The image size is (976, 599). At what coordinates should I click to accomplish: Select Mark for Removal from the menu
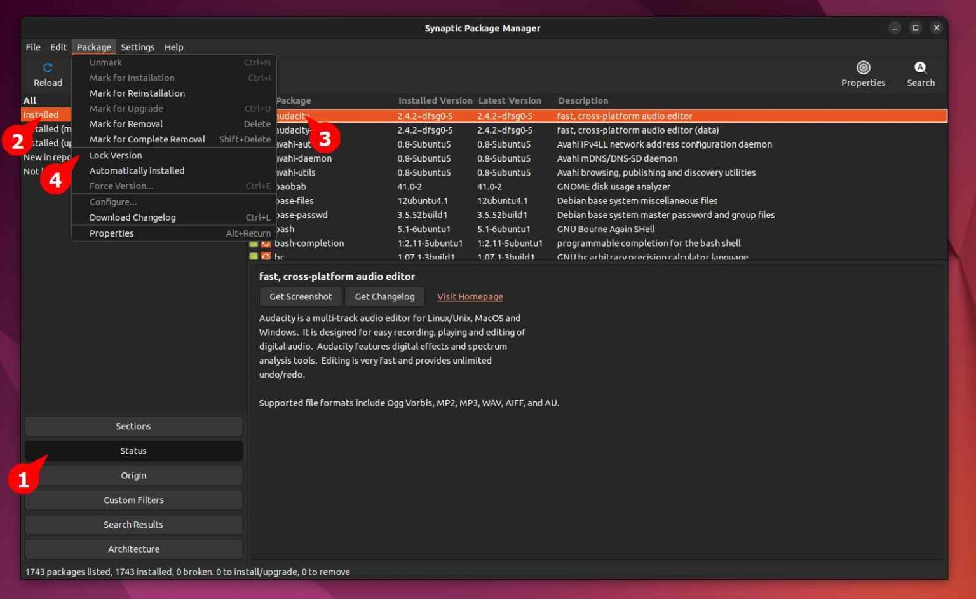(x=126, y=123)
